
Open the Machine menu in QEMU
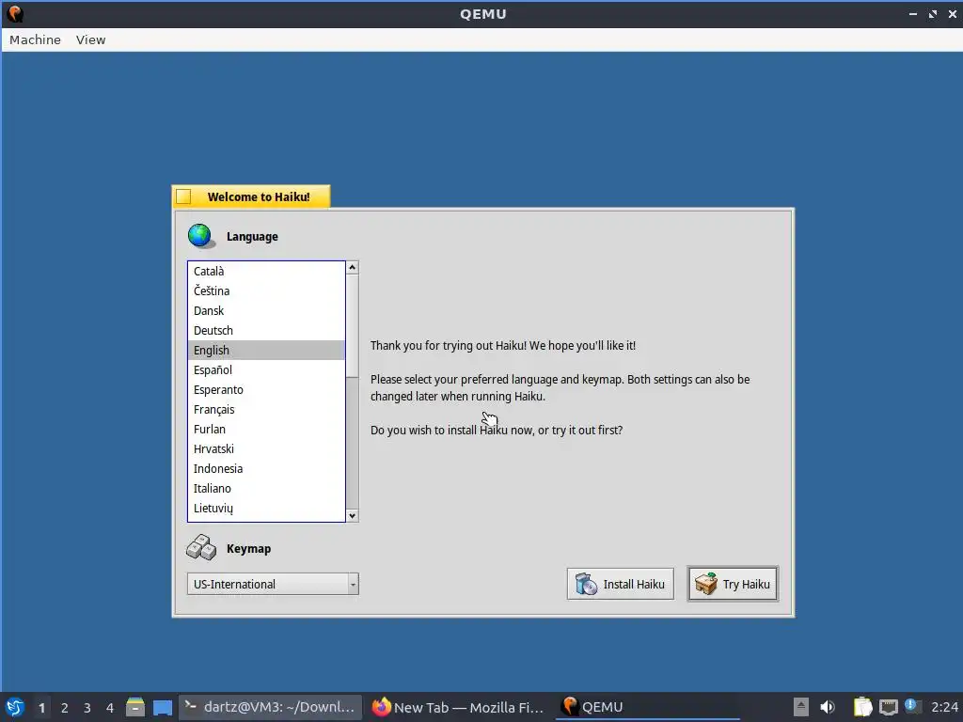35,39
